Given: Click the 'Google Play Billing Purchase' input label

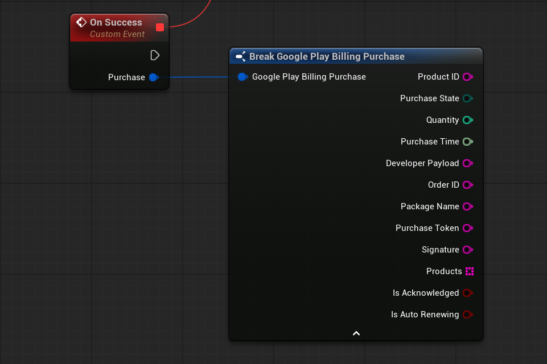Looking at the screenshot, I should tap(309, 77).
